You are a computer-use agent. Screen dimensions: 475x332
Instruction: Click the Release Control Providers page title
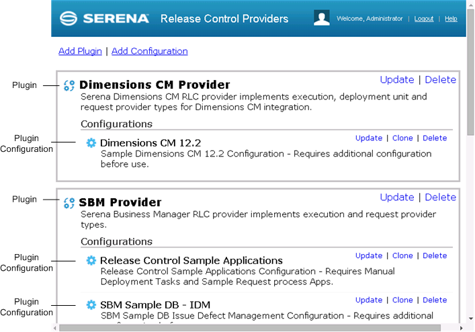224,19
